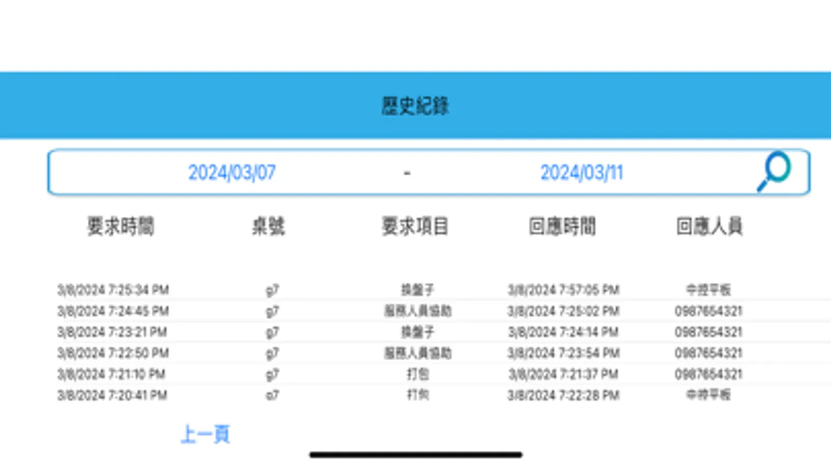Select request time 3/8/2024 7:22:50 PM
The width and height of the screenshot is (831, 468).
pyautogui.click(x=113, y=353)
